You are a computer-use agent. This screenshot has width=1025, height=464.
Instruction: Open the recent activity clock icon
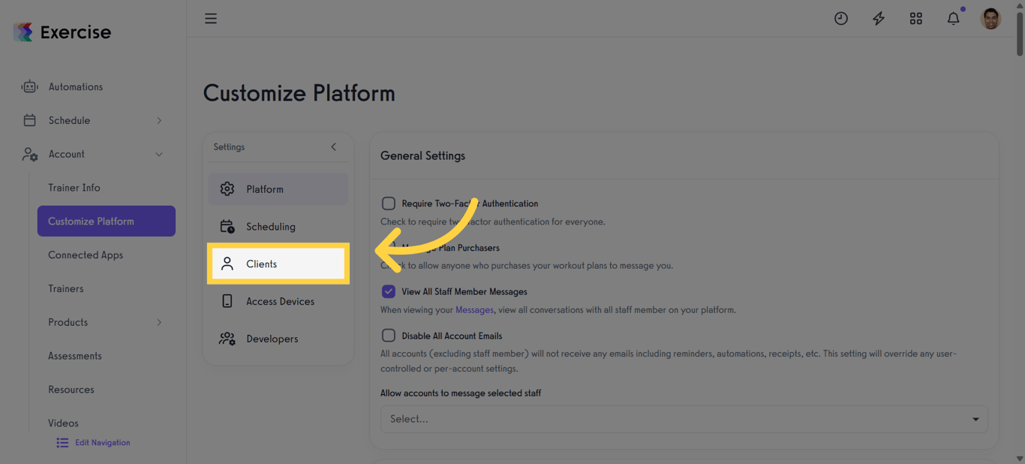tap(841, 18)
